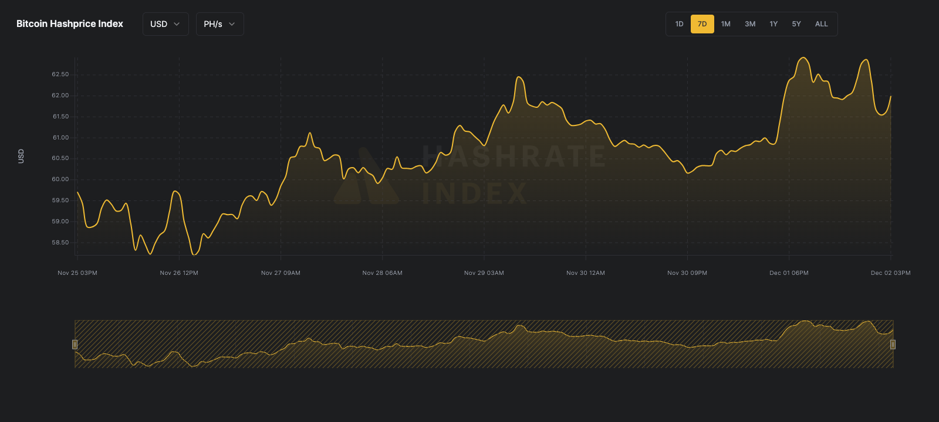Click the 60.50 y-axis label
The image size is (939, 422).
pos(60,158)
